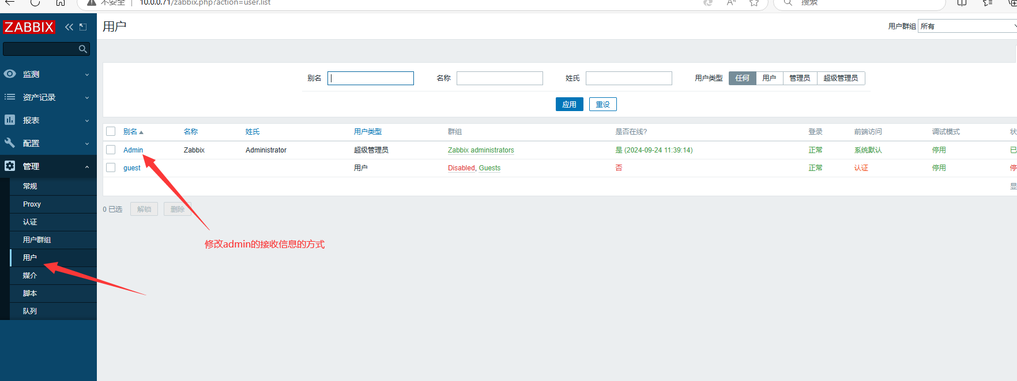Focus the 姓氏 filter input
Viewport: 1017px width, 381px height.
(x=629, y=78)
